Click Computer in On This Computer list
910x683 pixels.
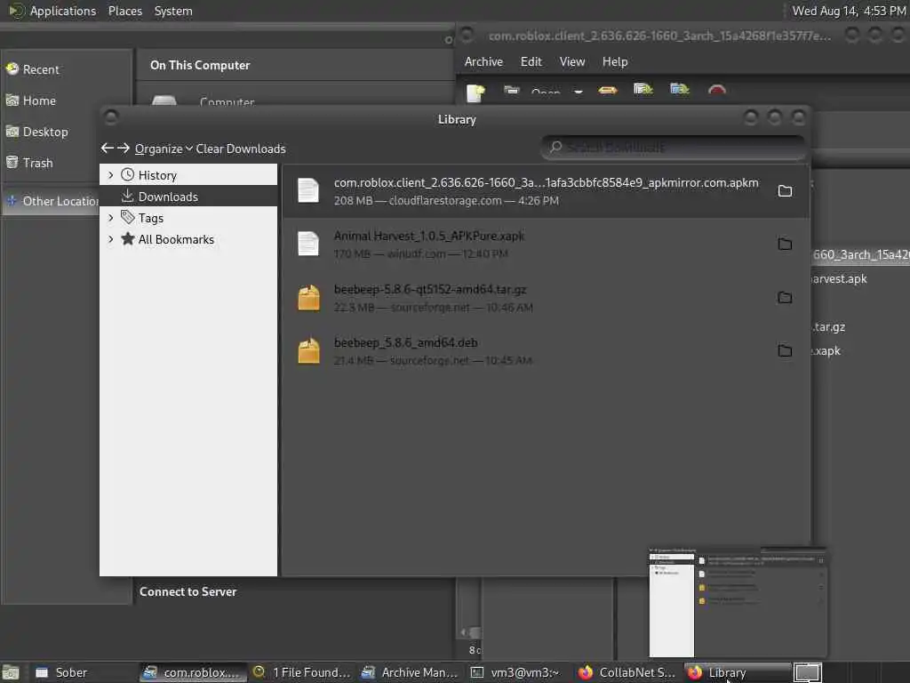click(x=227, y=101)
